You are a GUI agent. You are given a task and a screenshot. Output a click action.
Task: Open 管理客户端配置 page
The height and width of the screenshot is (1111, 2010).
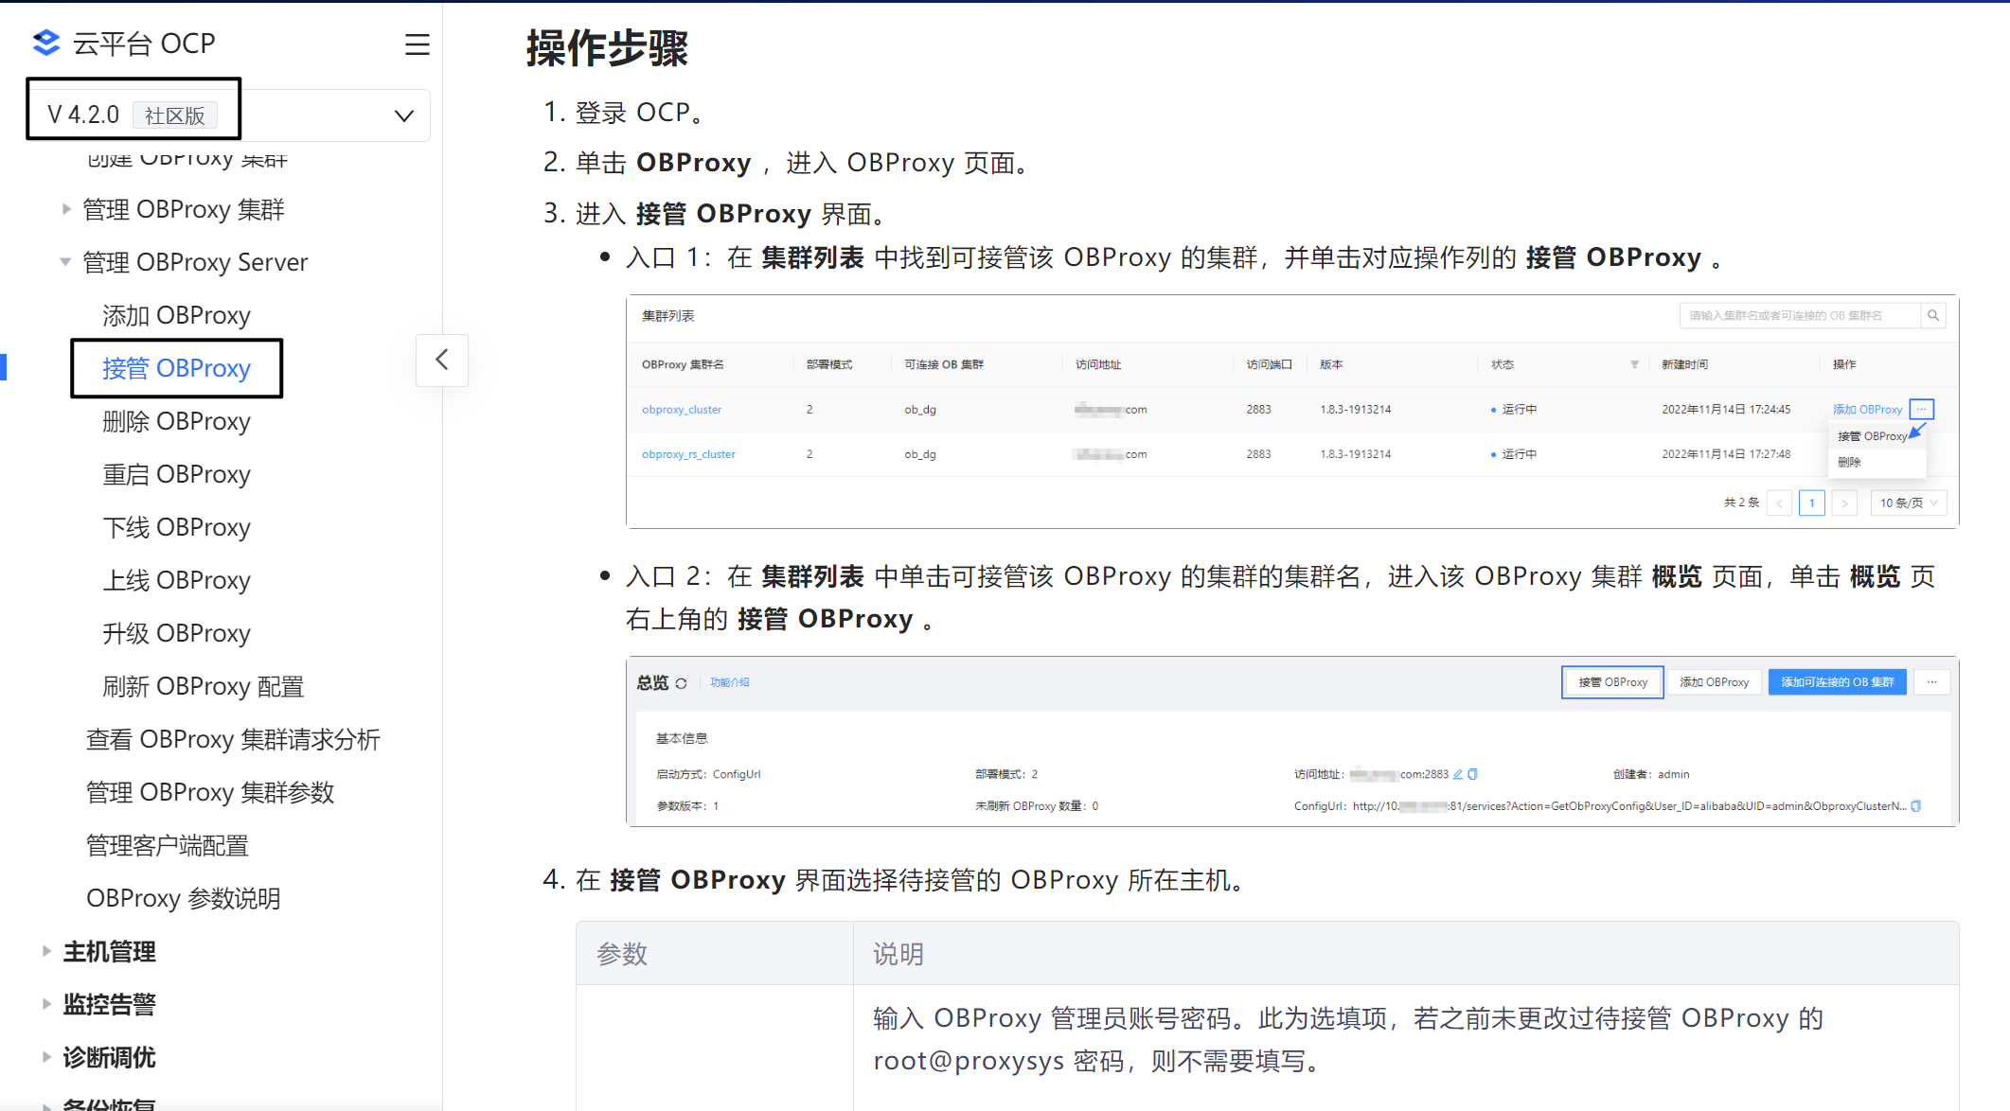click(x=167, y=845)
